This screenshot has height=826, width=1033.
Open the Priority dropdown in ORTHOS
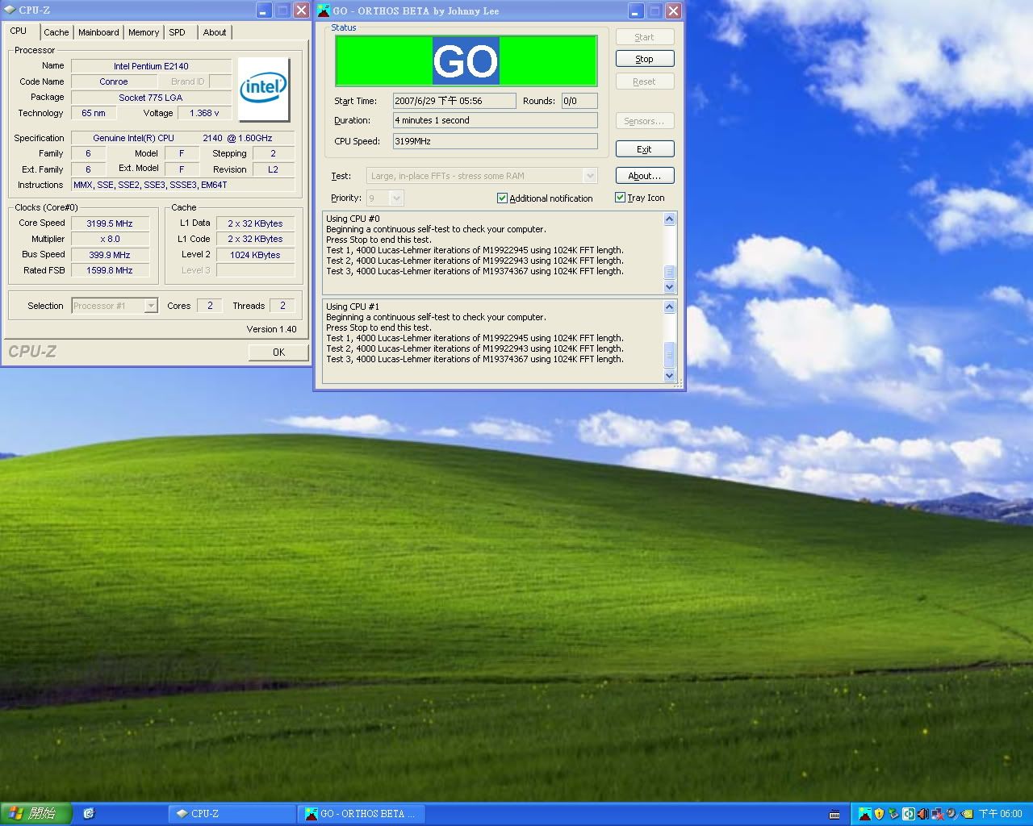point(395,198)
